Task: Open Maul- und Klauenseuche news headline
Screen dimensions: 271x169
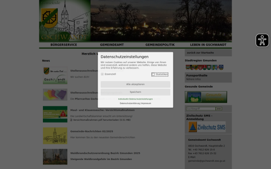Action: [103, 110]
